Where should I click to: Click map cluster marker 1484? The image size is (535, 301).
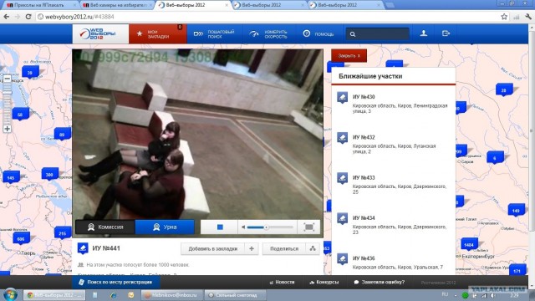[x=469, y=244]
